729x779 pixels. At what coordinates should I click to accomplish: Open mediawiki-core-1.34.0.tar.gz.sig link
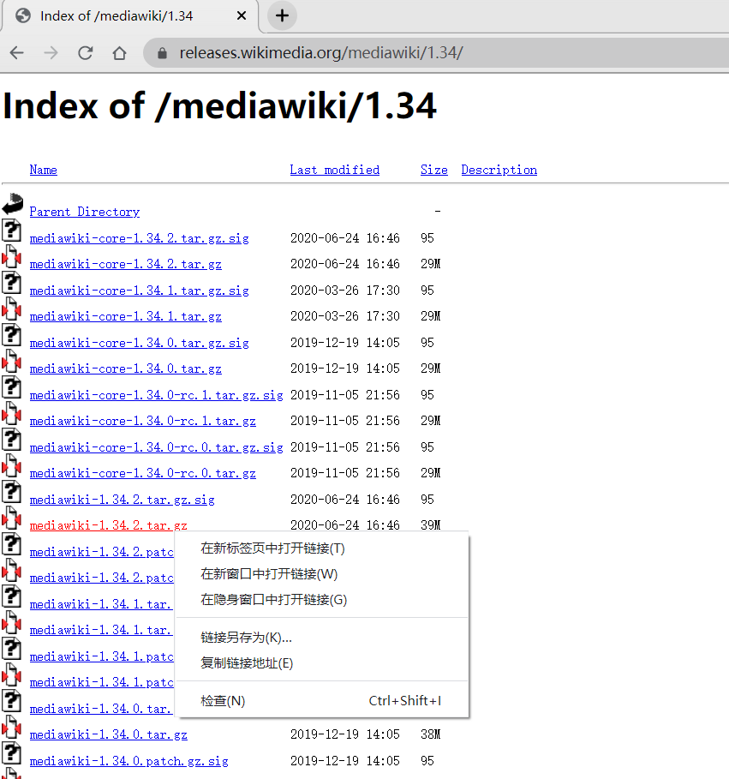point(139,343)
